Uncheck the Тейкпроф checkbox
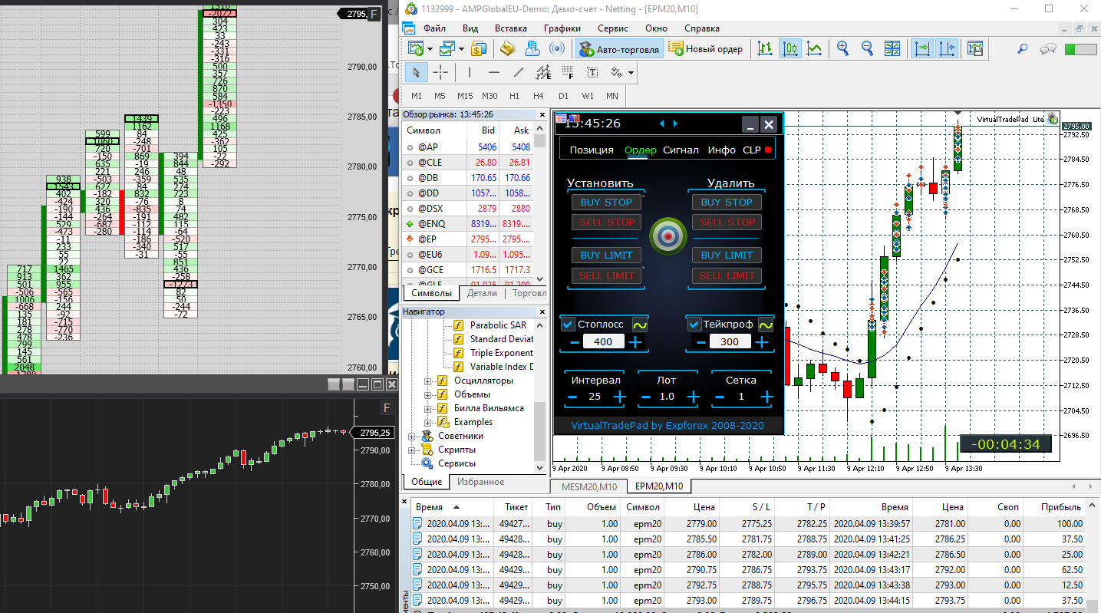Screen dimensions: 1101x613 [x=694, y=325]
